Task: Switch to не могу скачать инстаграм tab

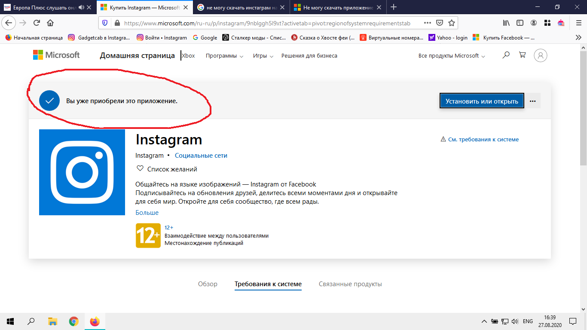Action: [x=242, y=7]
